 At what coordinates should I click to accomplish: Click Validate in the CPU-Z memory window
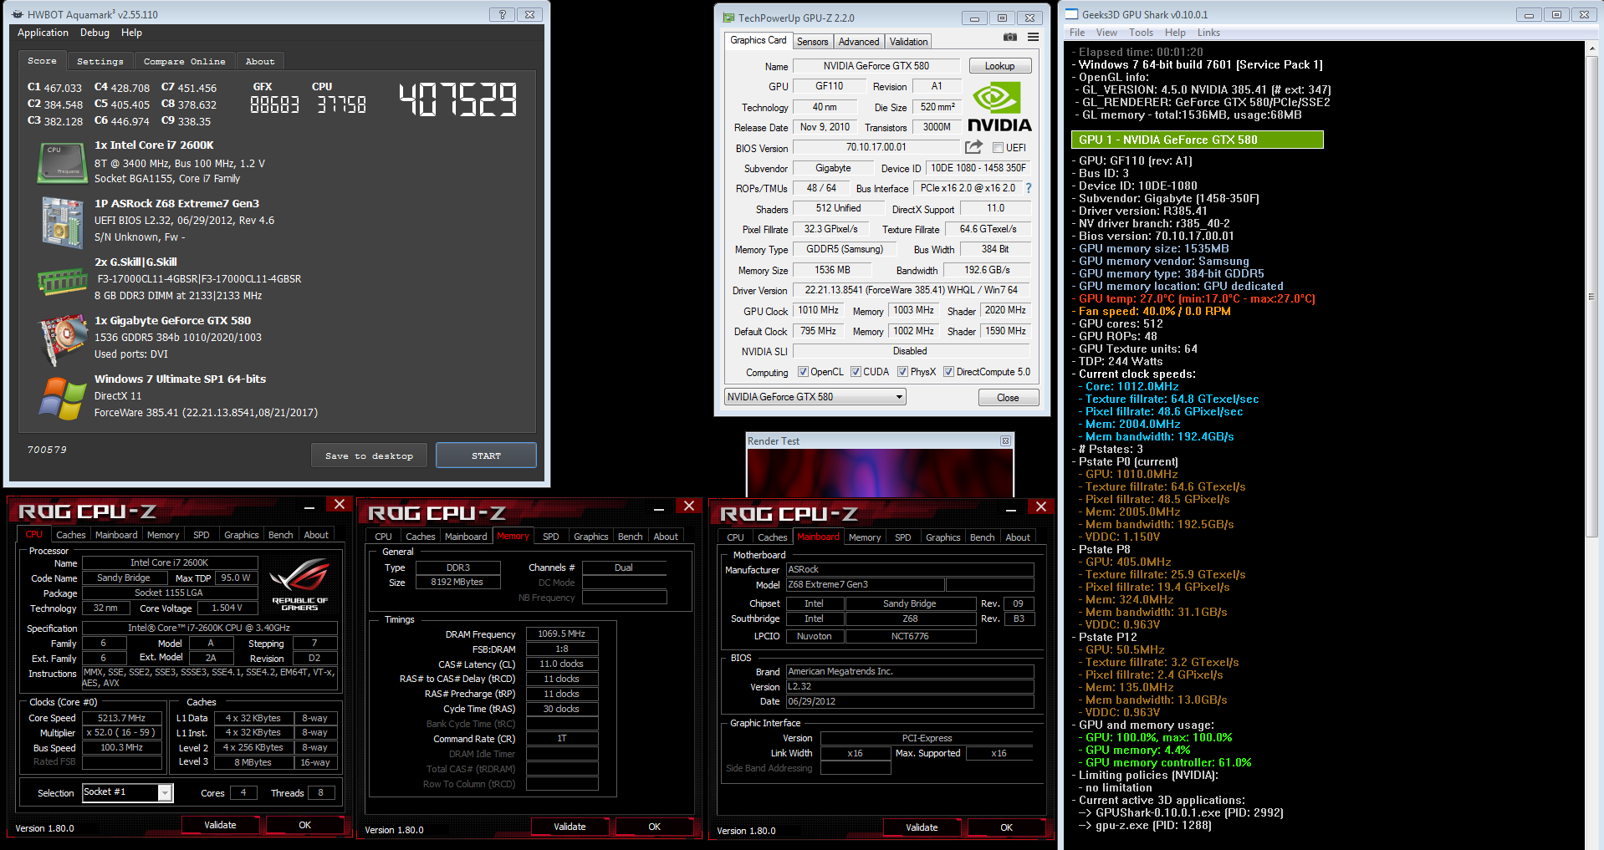point(570,827)
